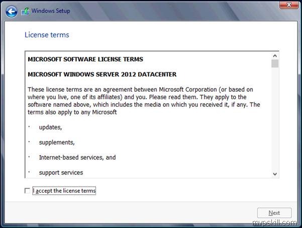The image size is (302, 228).
Task: Click 'Internet-based services, and' bullet item
Action: point(77,158)
